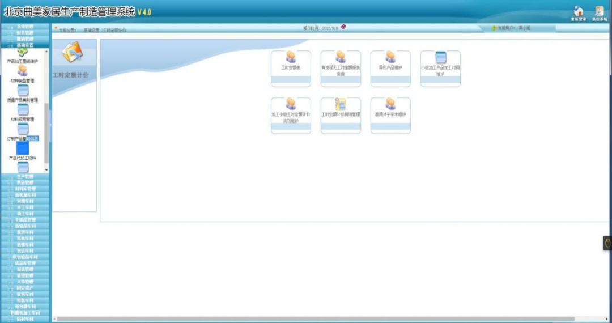Click the 退出系统 icon at top right

point(599,12)
